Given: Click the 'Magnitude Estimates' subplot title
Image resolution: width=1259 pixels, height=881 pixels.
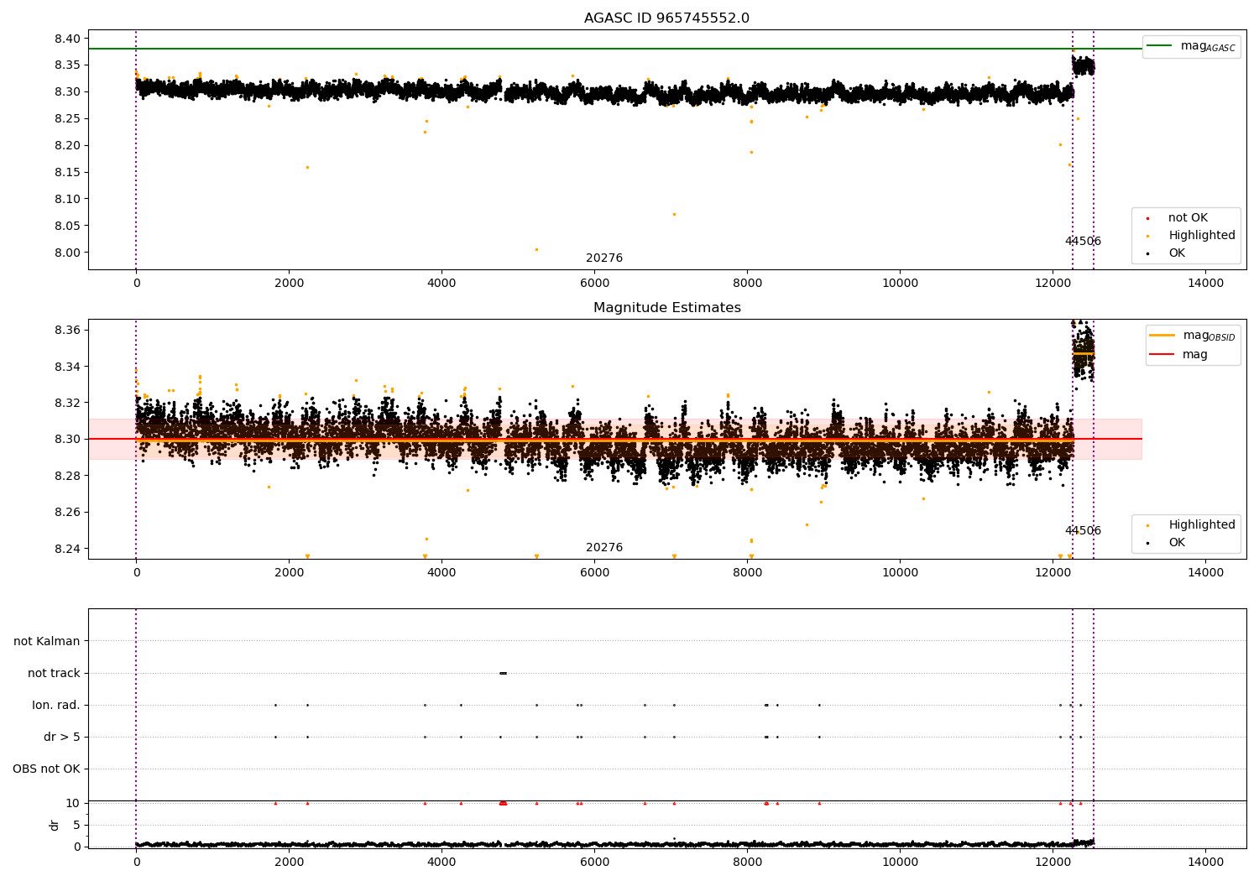Looking at the screenshot, I should point(666,308).
